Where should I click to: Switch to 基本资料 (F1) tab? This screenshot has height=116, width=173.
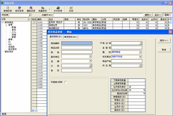56,37
